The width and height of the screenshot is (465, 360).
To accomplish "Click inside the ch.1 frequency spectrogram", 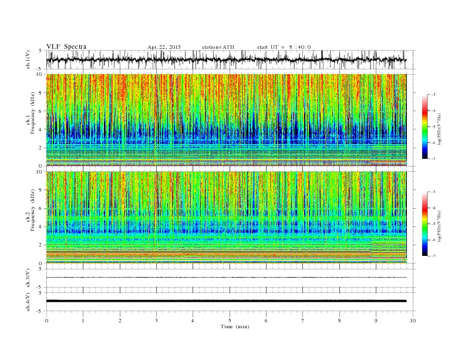I will click(x=226, y=120).
